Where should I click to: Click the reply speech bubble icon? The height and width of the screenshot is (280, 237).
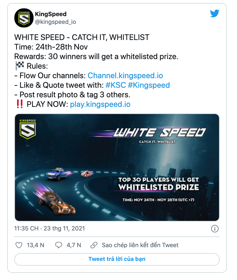pyautogui.click(x=59, y=245)
